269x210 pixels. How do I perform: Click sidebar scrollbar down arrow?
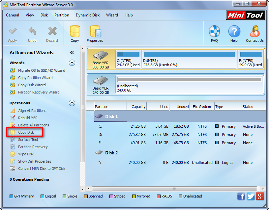coord(82,189)
